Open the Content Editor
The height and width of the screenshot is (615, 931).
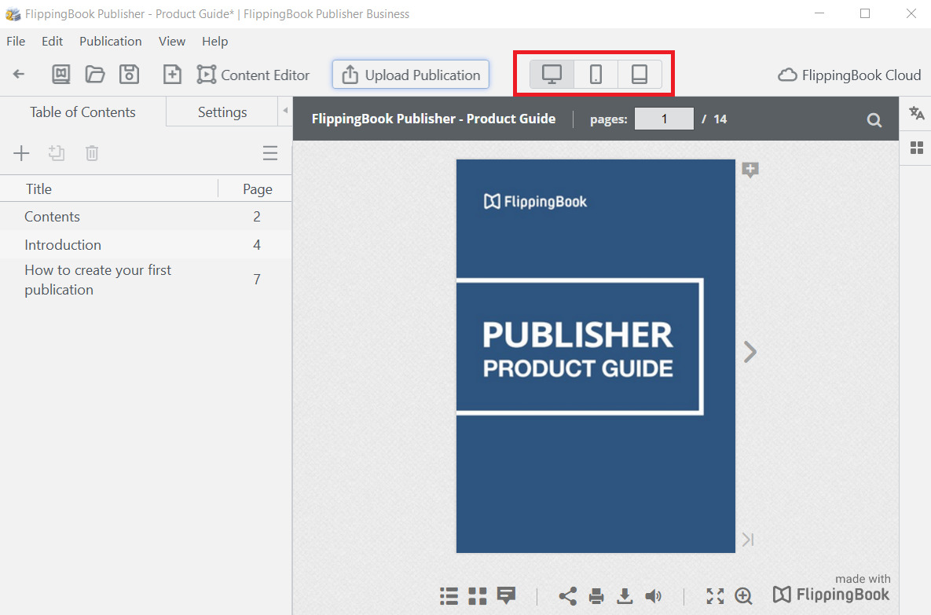click(254, 75)
